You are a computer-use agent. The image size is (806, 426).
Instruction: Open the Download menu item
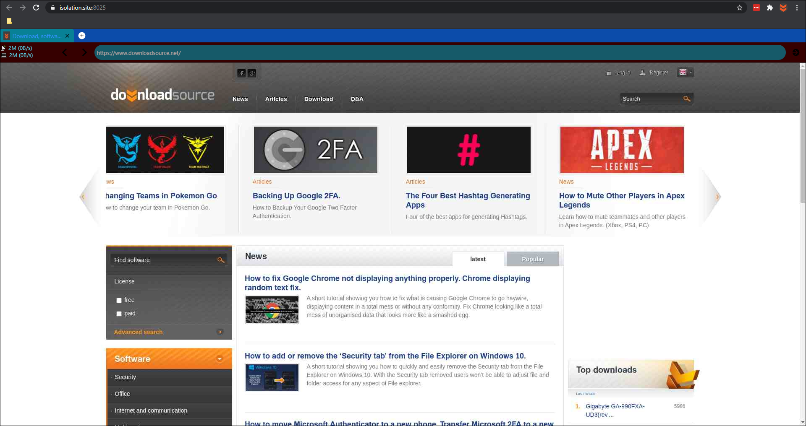[x=319, y=99]
